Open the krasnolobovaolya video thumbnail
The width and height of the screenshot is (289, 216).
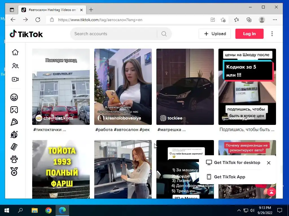click(x=123, y=87)
